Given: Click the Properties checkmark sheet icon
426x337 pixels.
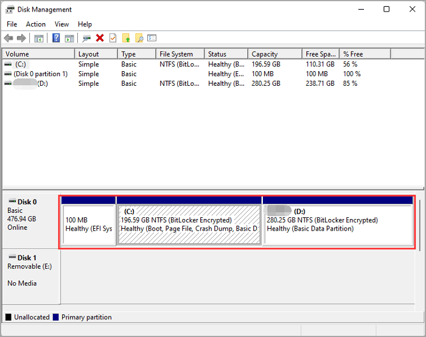Looking at the screenshot, I should point(113,38).
